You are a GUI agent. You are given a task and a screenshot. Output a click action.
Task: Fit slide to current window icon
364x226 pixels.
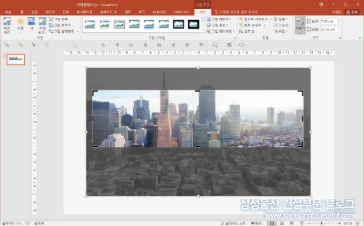click(358, 223)
